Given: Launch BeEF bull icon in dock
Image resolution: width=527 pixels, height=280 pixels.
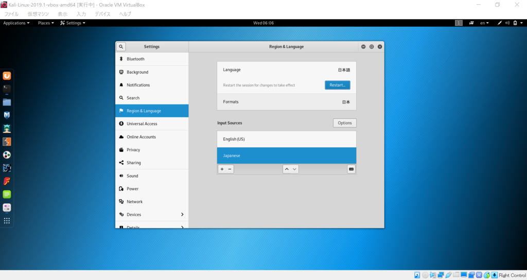Looking at the screenshot, I should click(x=7, y=168).
